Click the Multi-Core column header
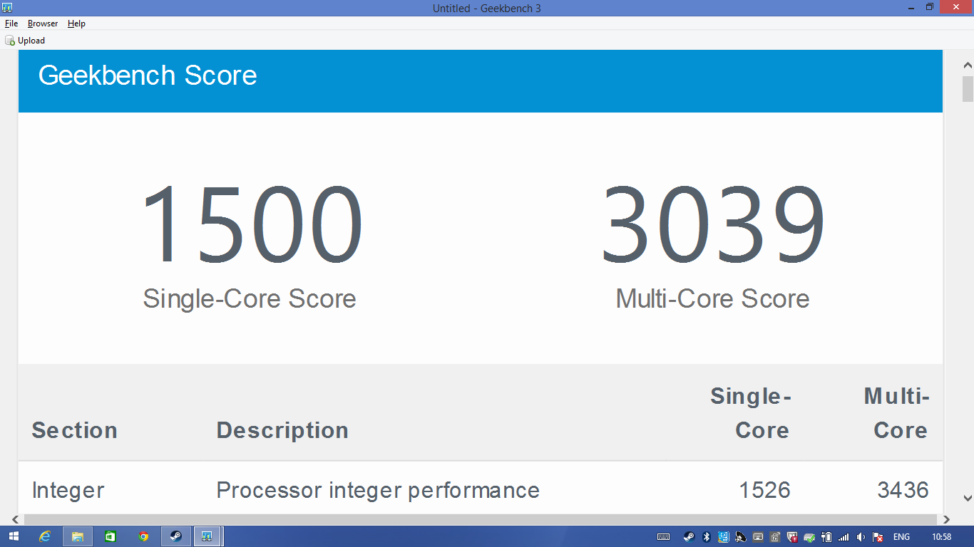 tap(897, 413)
